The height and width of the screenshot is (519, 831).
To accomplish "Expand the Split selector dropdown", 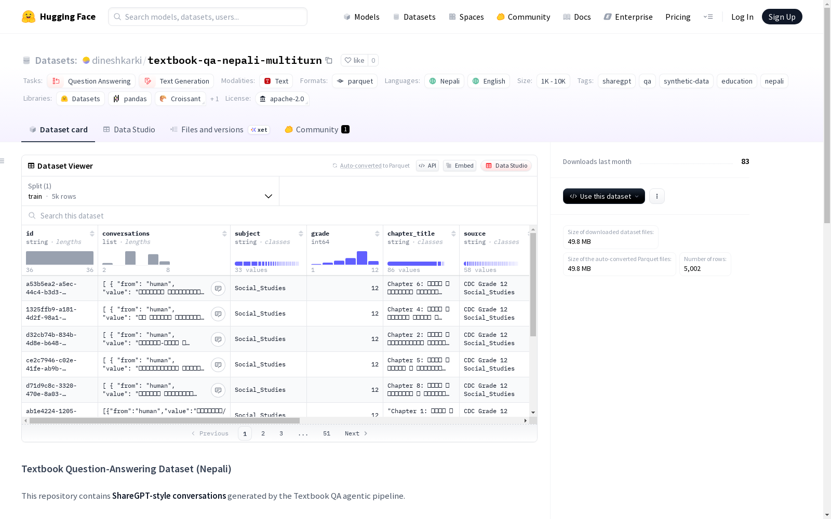I will [x=151, y=191].
